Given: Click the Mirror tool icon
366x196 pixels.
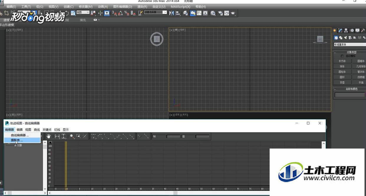Looking at the screenshot, I should [x=171, y=13].
